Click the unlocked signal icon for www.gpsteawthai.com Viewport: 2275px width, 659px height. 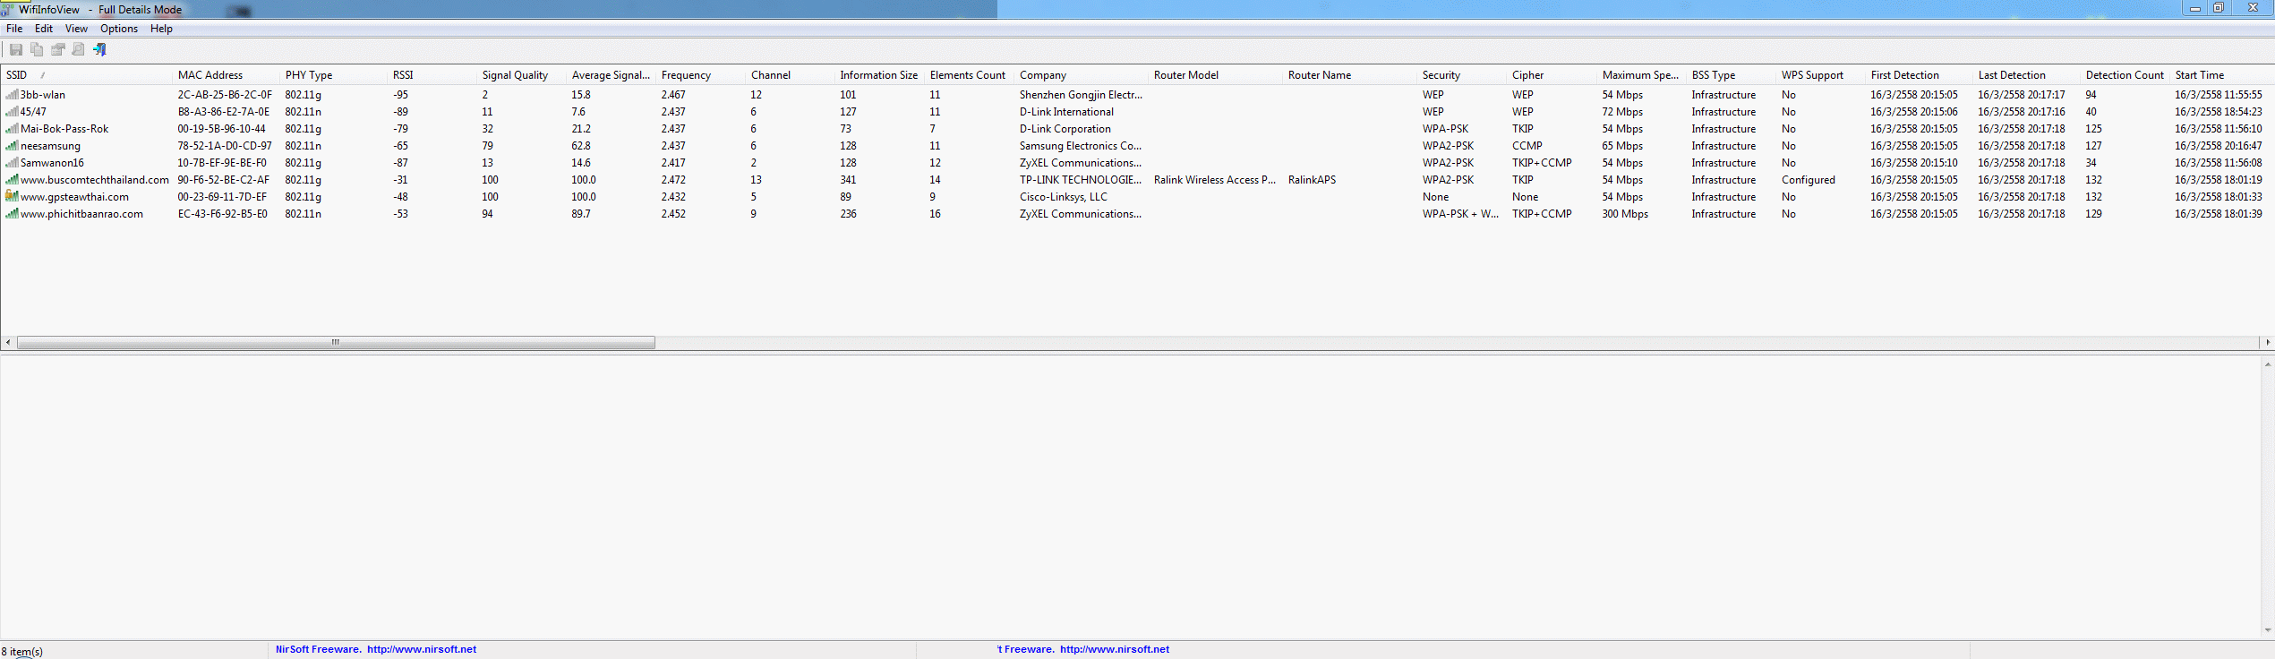(12, 197)
